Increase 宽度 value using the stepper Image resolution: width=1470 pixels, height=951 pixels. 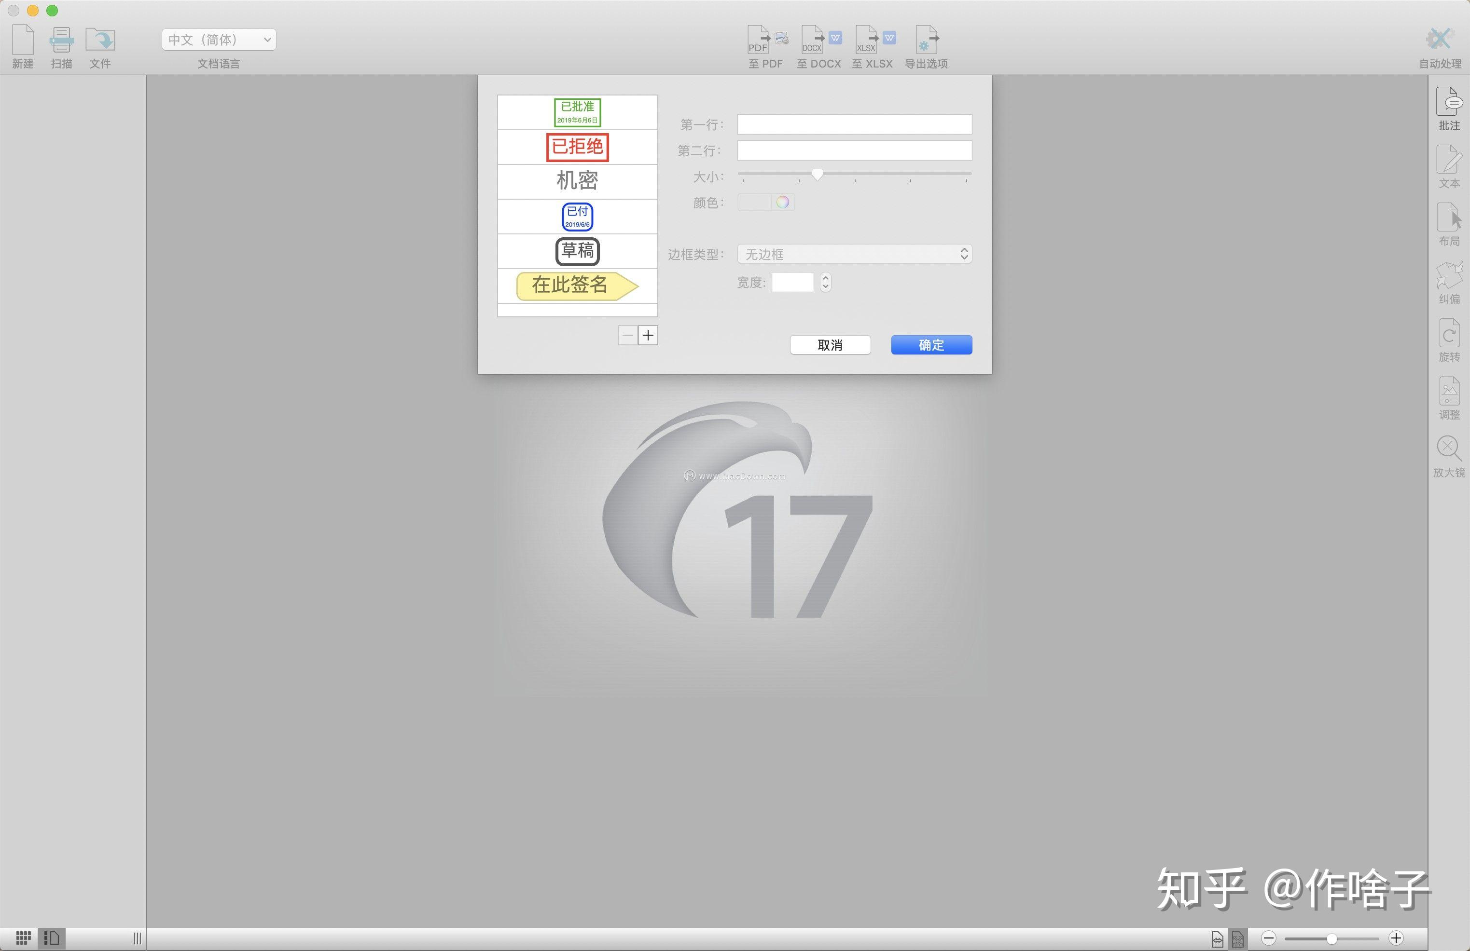tap(826, 278)
